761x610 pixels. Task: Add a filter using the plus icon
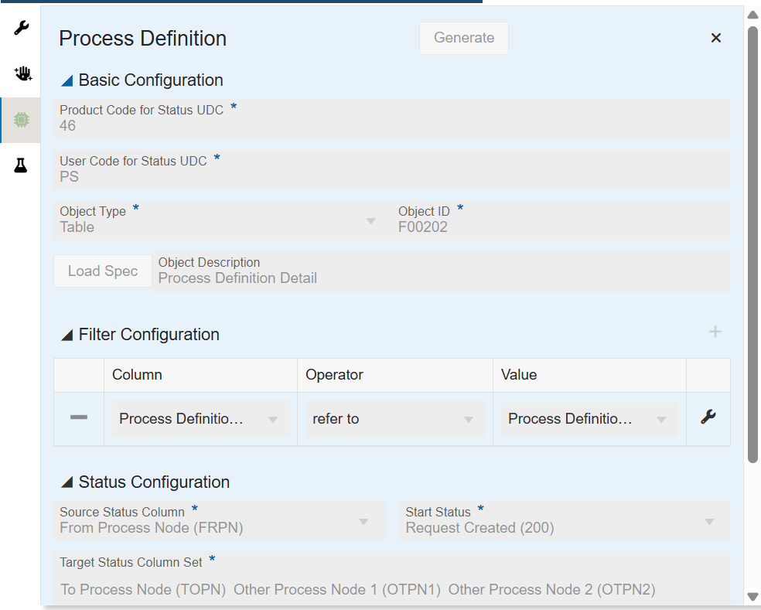(x=715, y=332)
